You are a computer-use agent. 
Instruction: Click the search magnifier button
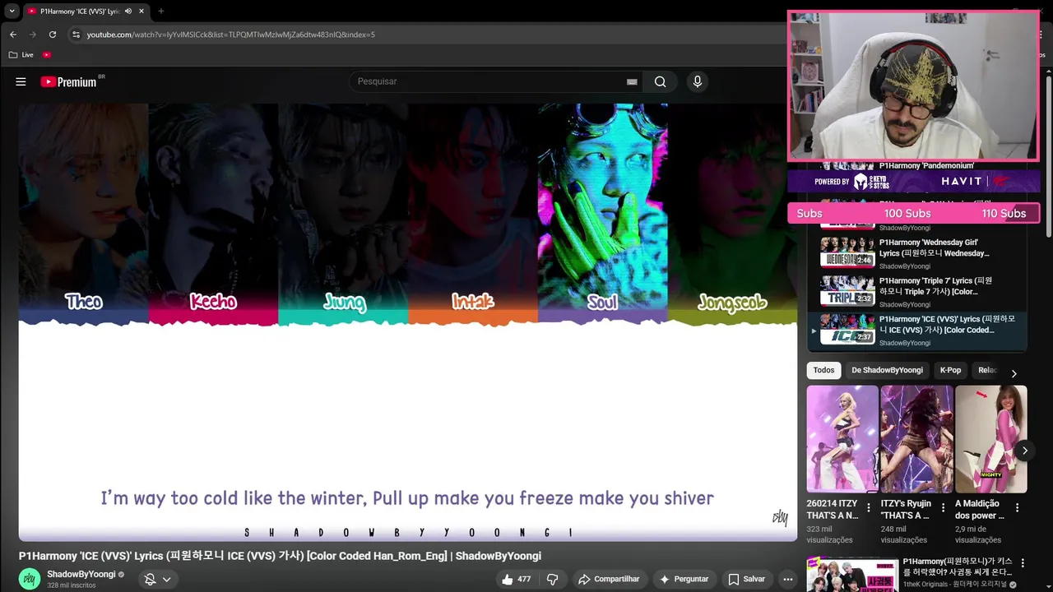point(661,81)
